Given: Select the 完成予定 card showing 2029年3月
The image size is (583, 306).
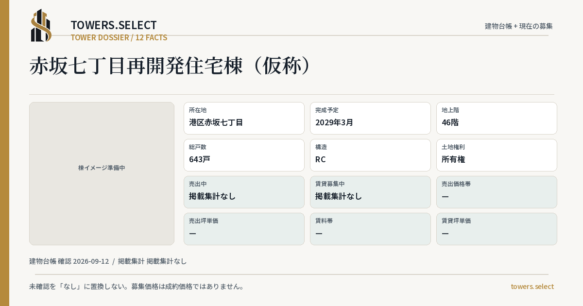Looking at the screenshot, I should click(370, 118).
